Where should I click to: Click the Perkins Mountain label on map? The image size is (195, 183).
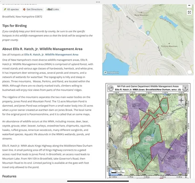(x=169, y=46)
